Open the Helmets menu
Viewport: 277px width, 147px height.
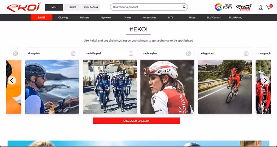[x=85, y=17]
